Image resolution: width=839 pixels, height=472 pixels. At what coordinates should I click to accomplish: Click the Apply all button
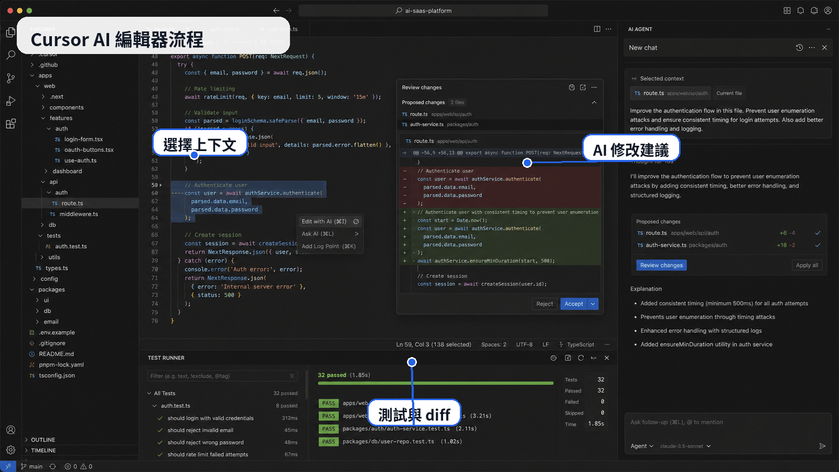coord(806,265)
